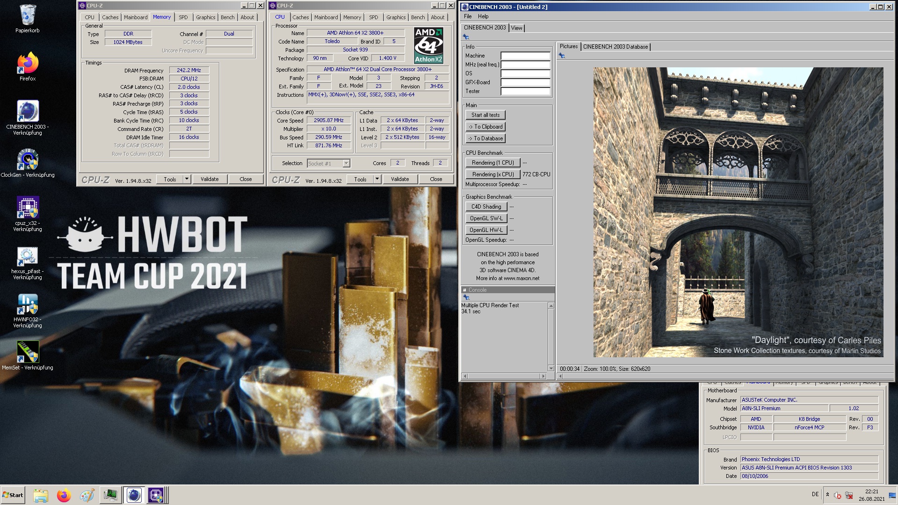Screen dimensions: 898x505
Task: Click the show desktop icon beside the clock
Action: (892, 496)
